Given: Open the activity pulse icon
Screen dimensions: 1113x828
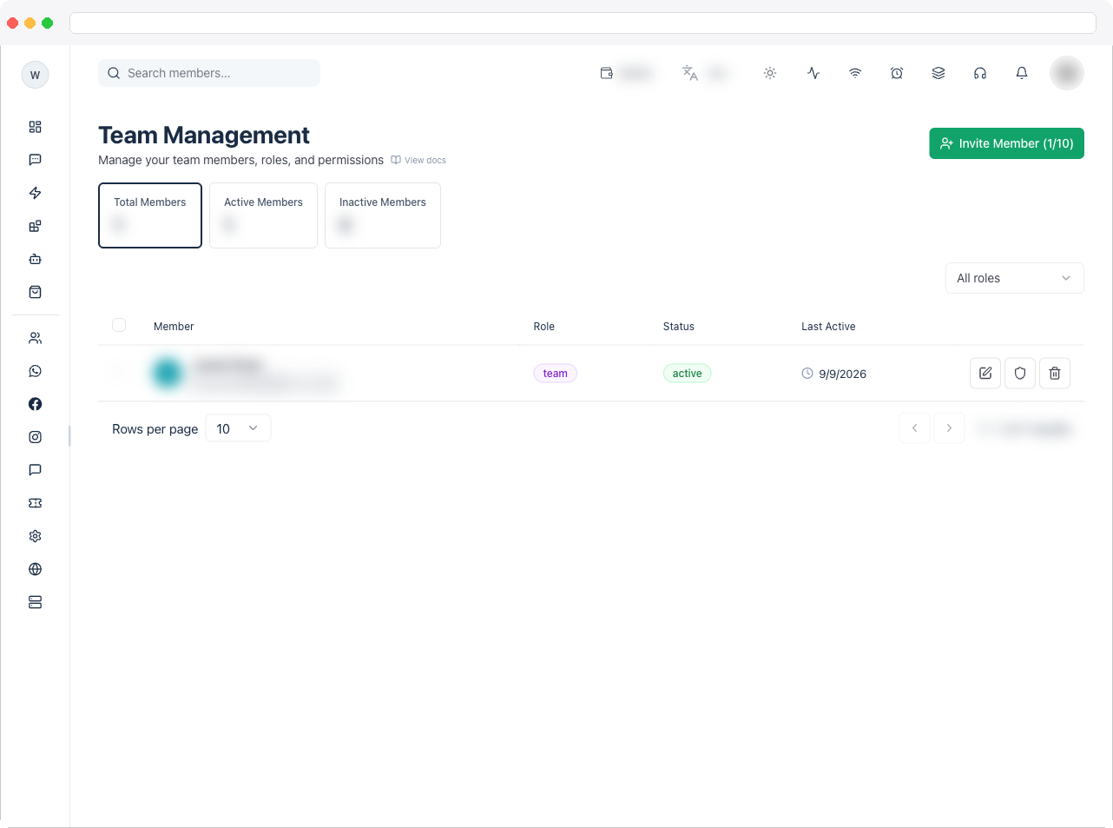Looking at the screenshot, I should pyautogui.click(x=813, y=73).
